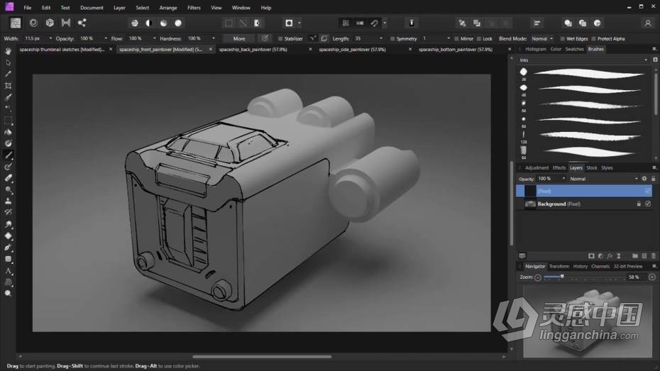Screen dimensions: 660x371
Task: Switch to the History panel tab
Action: pyautogui.click(x=580, y=266)
